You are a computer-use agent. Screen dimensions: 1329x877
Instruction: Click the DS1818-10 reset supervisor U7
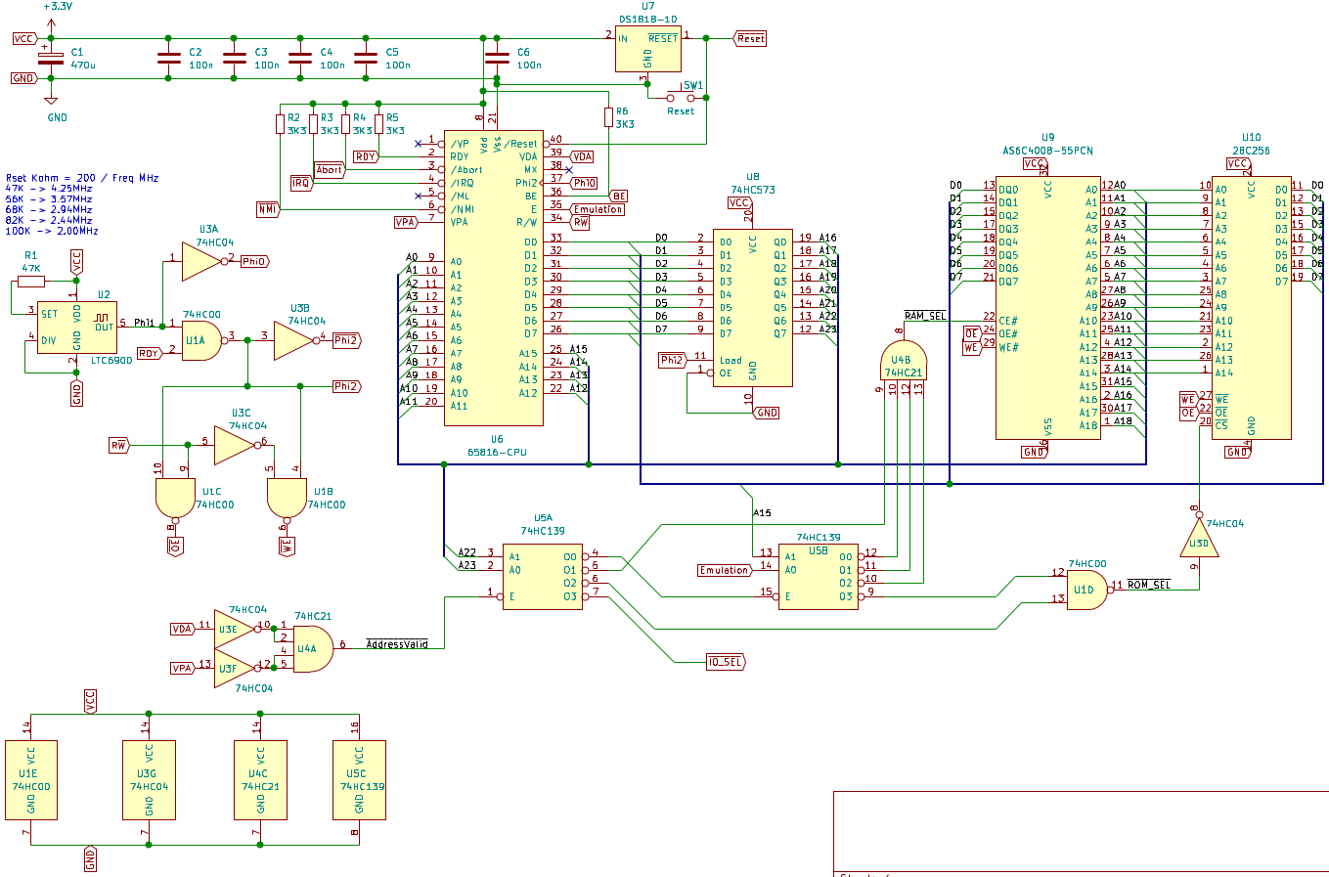pyautogui.click(x=647, y=49)
